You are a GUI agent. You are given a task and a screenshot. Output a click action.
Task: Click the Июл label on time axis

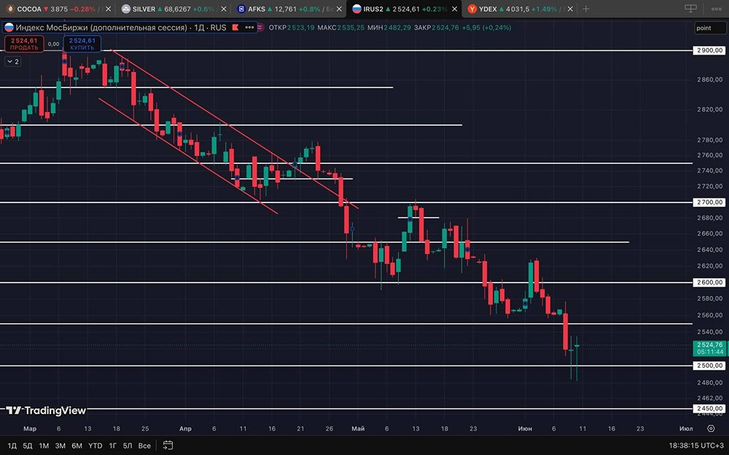(686, 429)
